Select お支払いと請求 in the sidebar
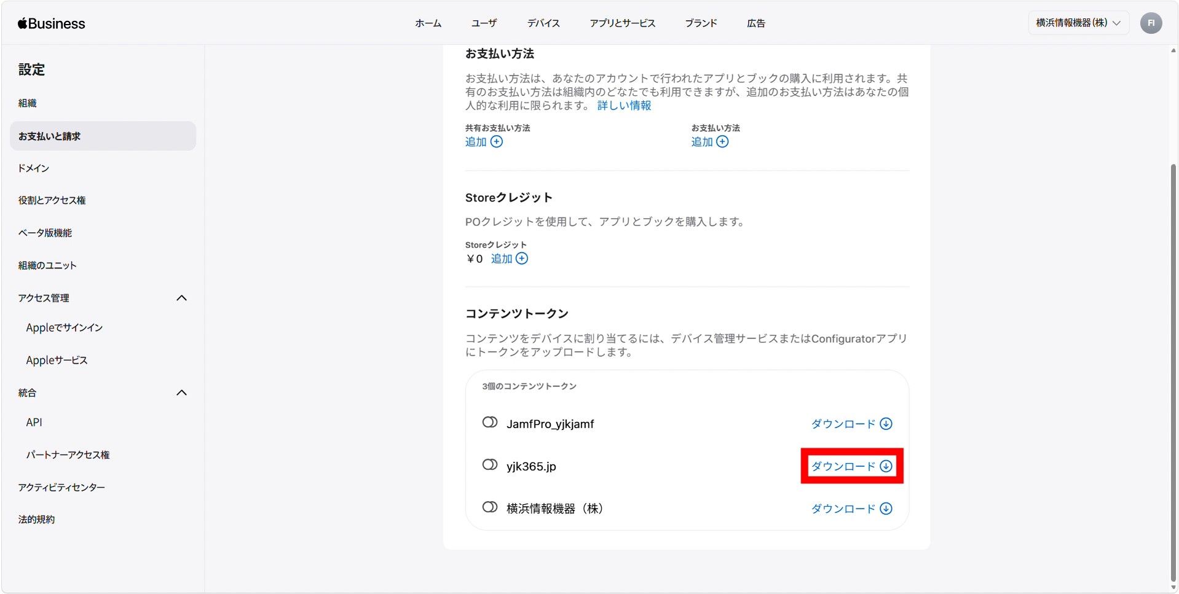 pos(103,136)
